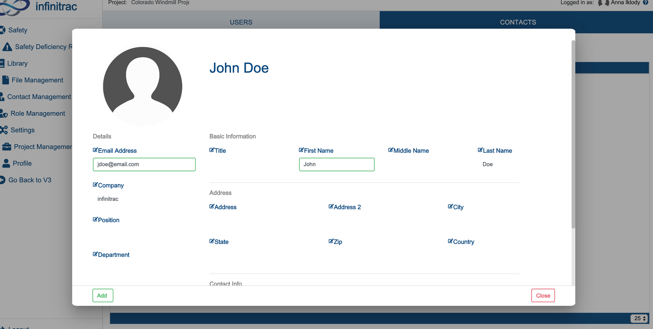Switch to the Contacts tab

pos(518,22)
